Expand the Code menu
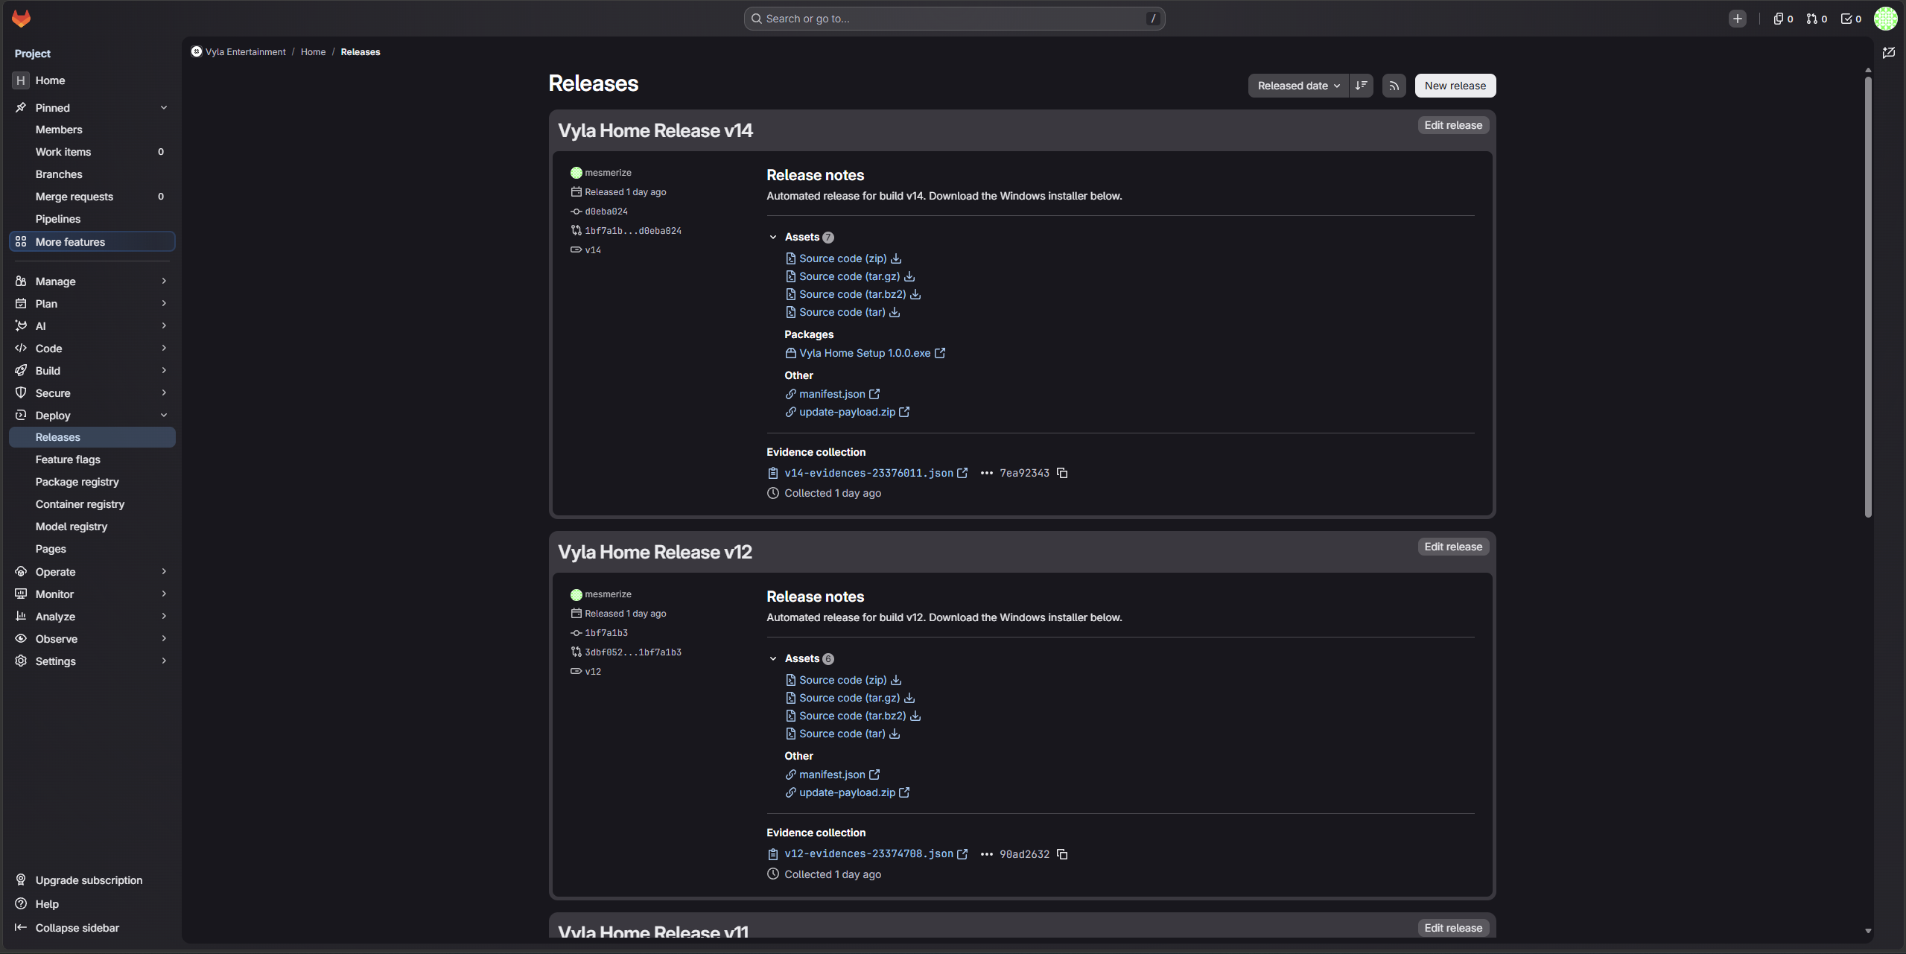The width and height of the screenshot is (1906, 954). point(92,349)
